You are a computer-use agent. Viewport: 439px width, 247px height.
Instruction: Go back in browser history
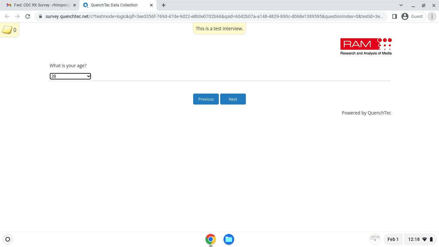coord(7,16)
